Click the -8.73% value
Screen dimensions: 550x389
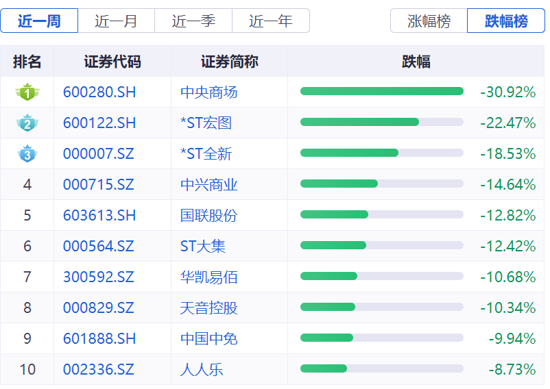point(512,370)
